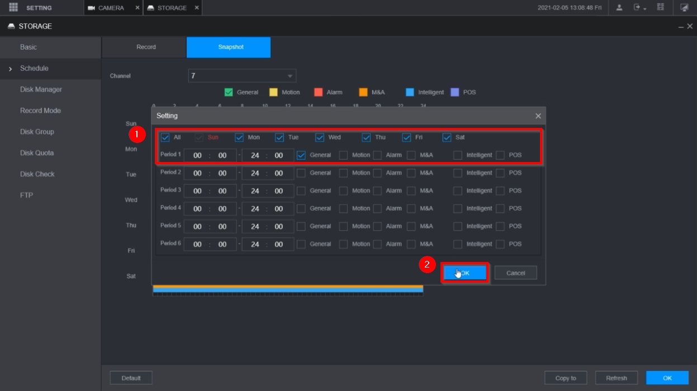
Task: Click the Cancel button in Setting dialog
Action: click(515, 273)
